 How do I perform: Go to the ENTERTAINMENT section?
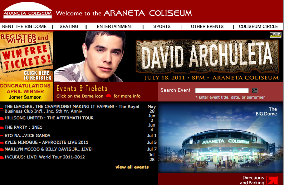tap(115, 27)
